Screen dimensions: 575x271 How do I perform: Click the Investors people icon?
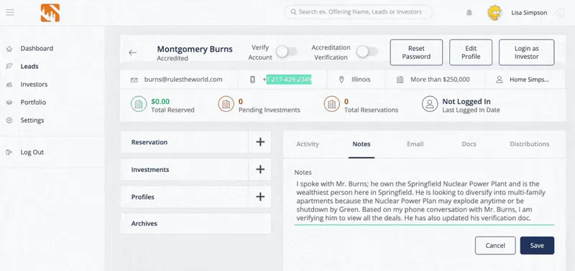pos(9,85)
